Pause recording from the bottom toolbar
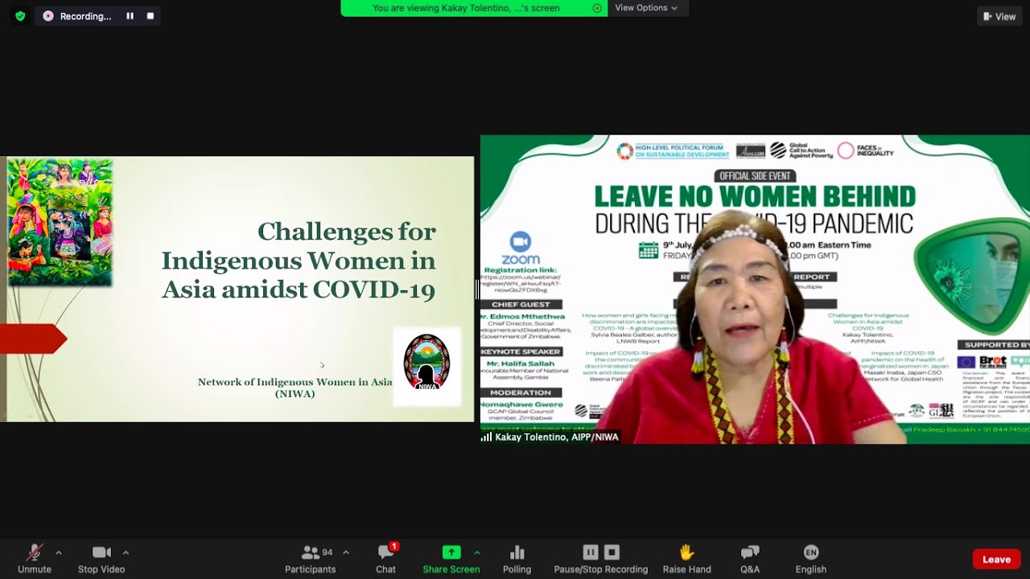This screenshot has height=579, width=1030. [591, 552]
